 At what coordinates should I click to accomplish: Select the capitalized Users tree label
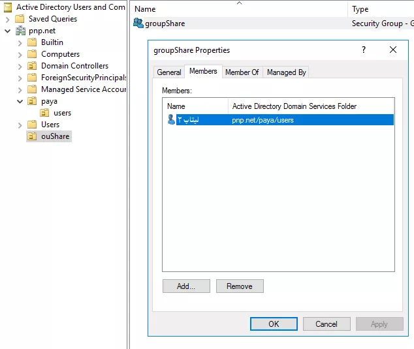point(50,125)
